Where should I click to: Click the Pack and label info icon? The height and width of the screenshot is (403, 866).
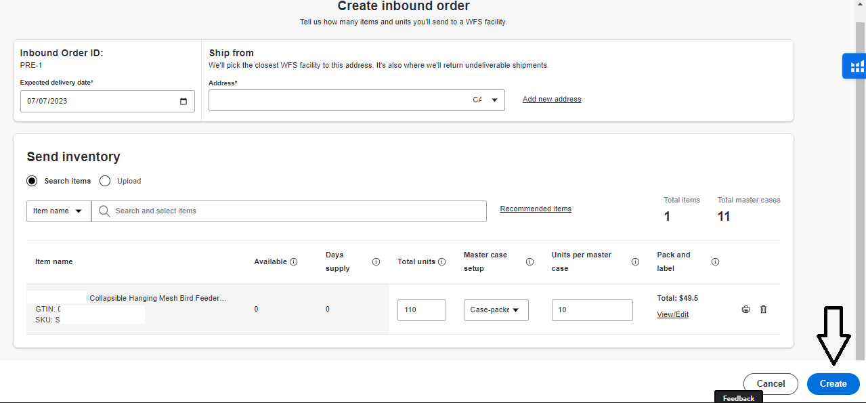click(715, 262)
